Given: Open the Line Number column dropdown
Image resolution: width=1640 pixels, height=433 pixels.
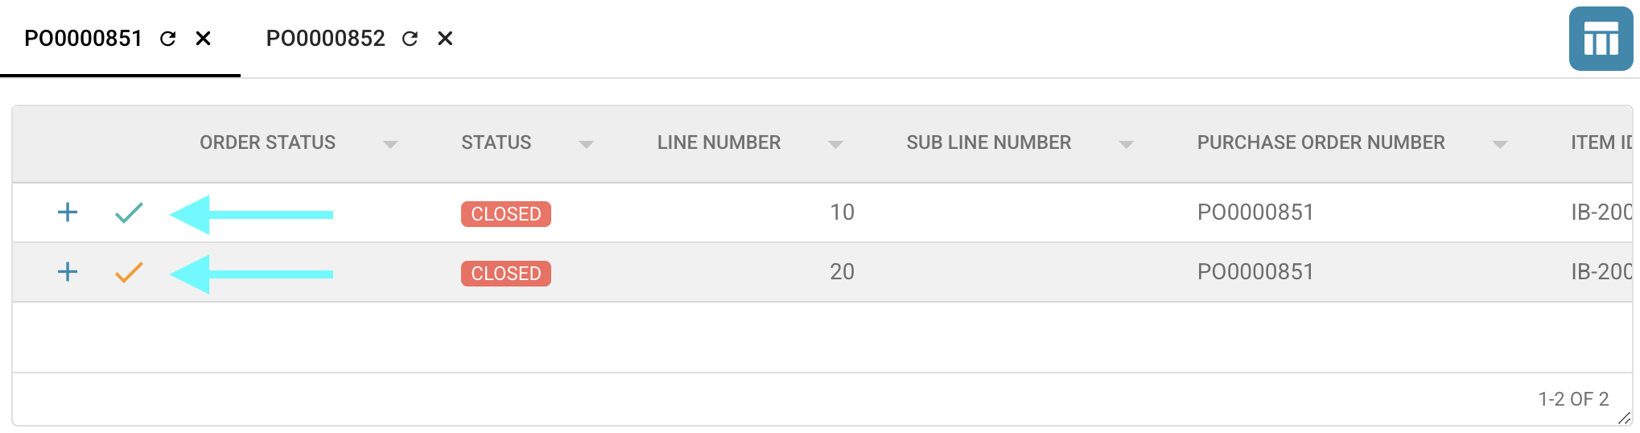Looking at the screenshot, I should (835, 144).
